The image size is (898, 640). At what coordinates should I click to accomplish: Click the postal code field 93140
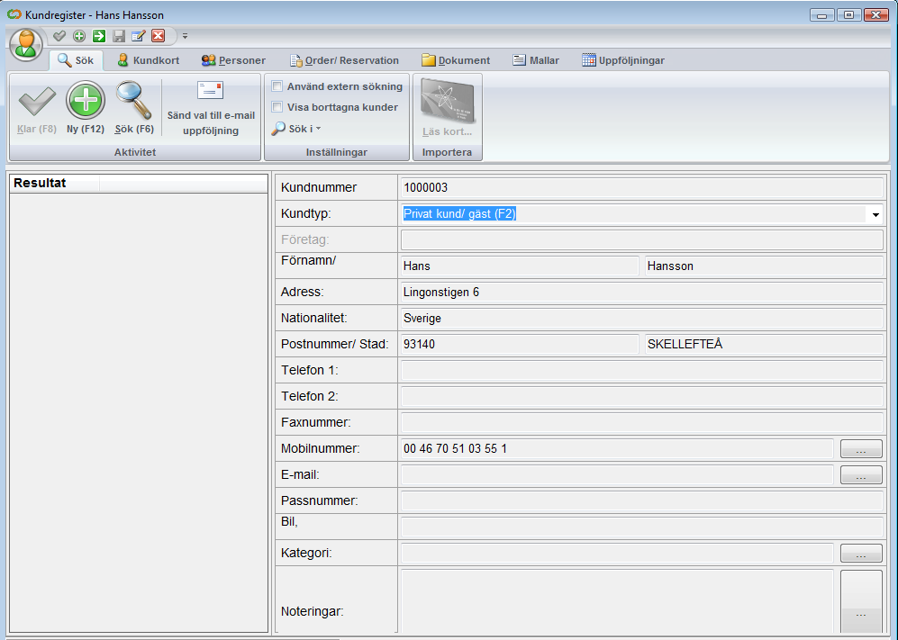point(520,344)
